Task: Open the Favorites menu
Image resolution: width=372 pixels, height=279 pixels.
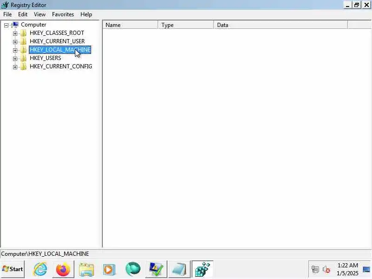Action: coord(63,14)
